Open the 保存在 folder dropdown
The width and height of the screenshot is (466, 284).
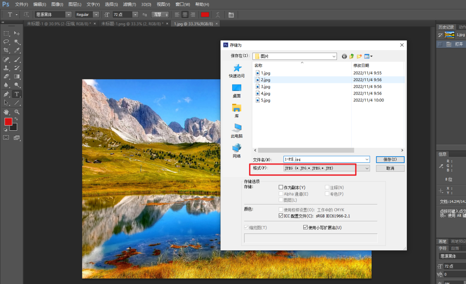tap(295, 56)
